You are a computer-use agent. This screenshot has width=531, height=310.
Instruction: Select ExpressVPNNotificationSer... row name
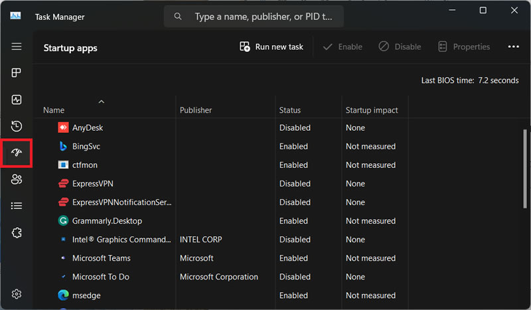tap(122, 202)
